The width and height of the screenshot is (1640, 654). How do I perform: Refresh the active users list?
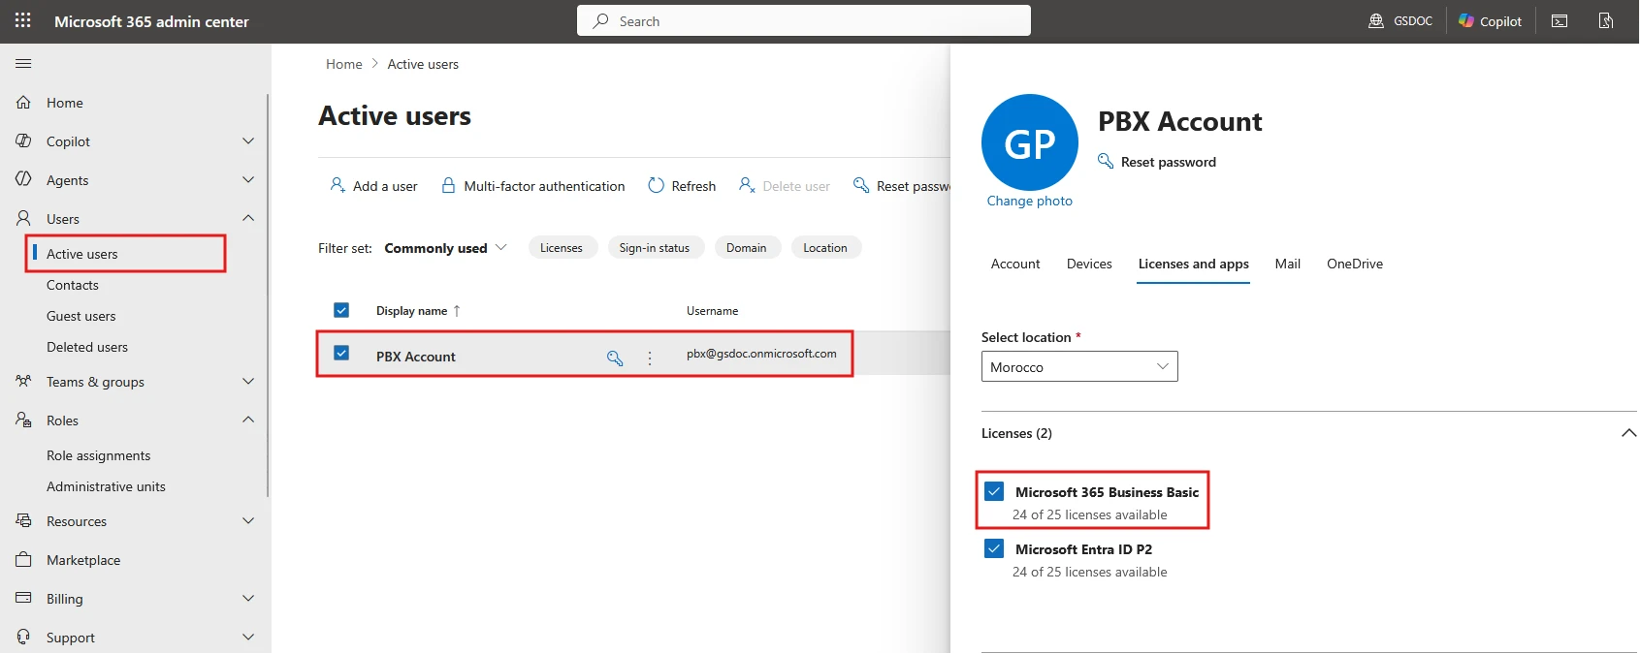click(682, 185)
